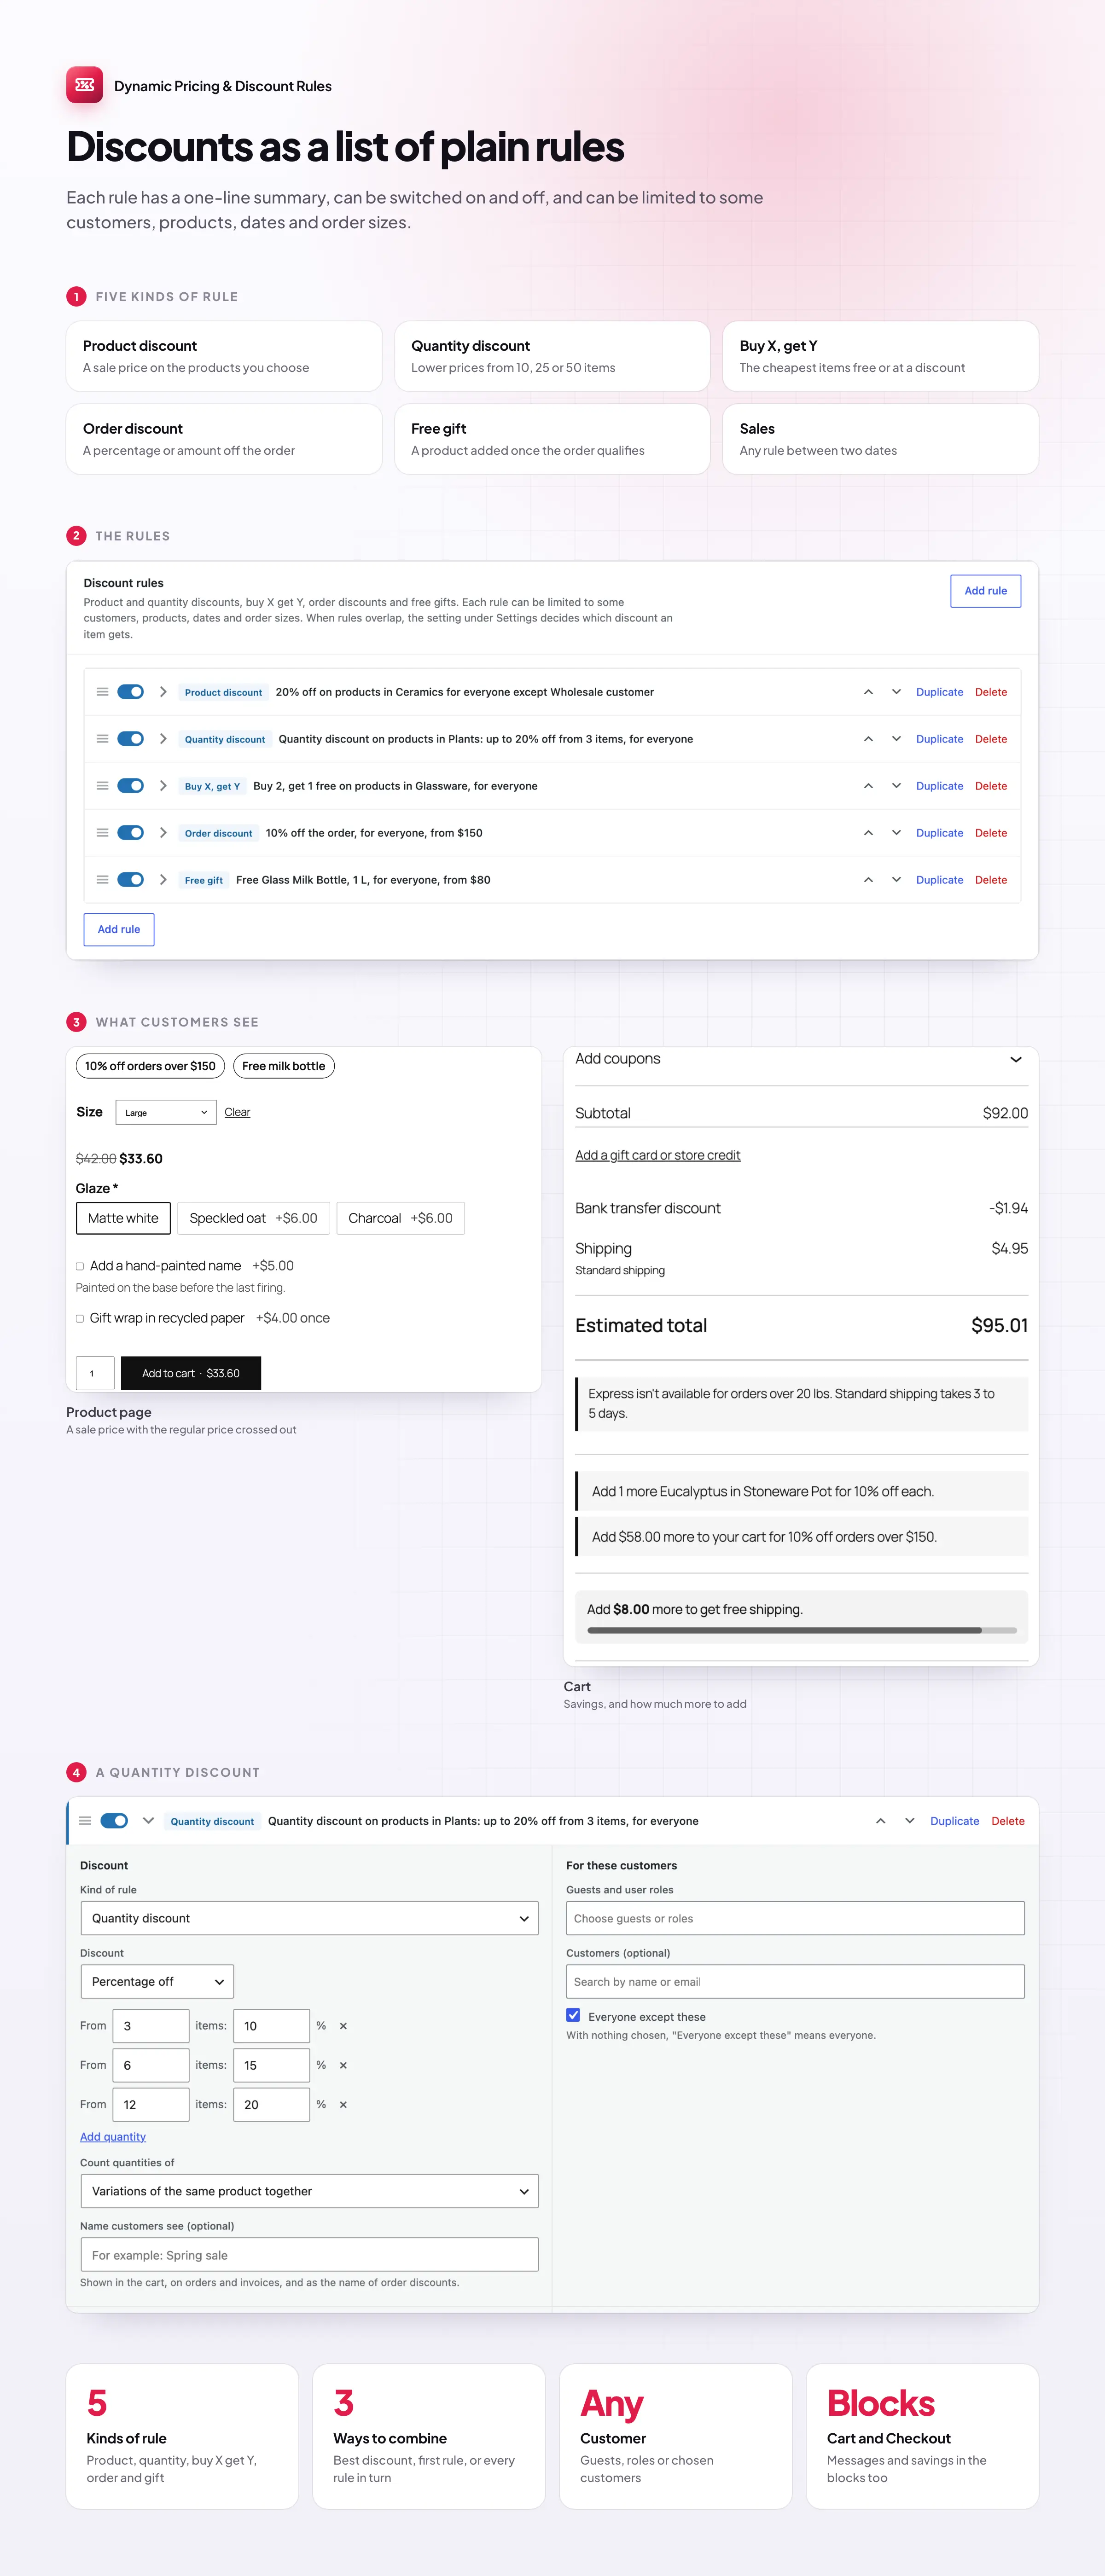Move the Free Glass Milk Bottle rule down
Image resolution: width=1105 pixels, height=2576 pixels.
tap(896, 880)
